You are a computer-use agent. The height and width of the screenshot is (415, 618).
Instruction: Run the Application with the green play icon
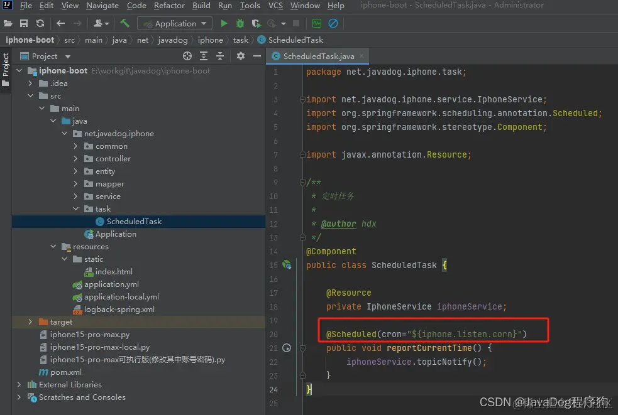point(223,24)
